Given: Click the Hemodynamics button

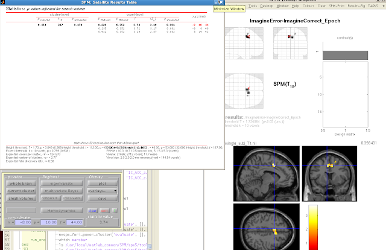Looking at the screenshot, I should click(x=62, y=211).
